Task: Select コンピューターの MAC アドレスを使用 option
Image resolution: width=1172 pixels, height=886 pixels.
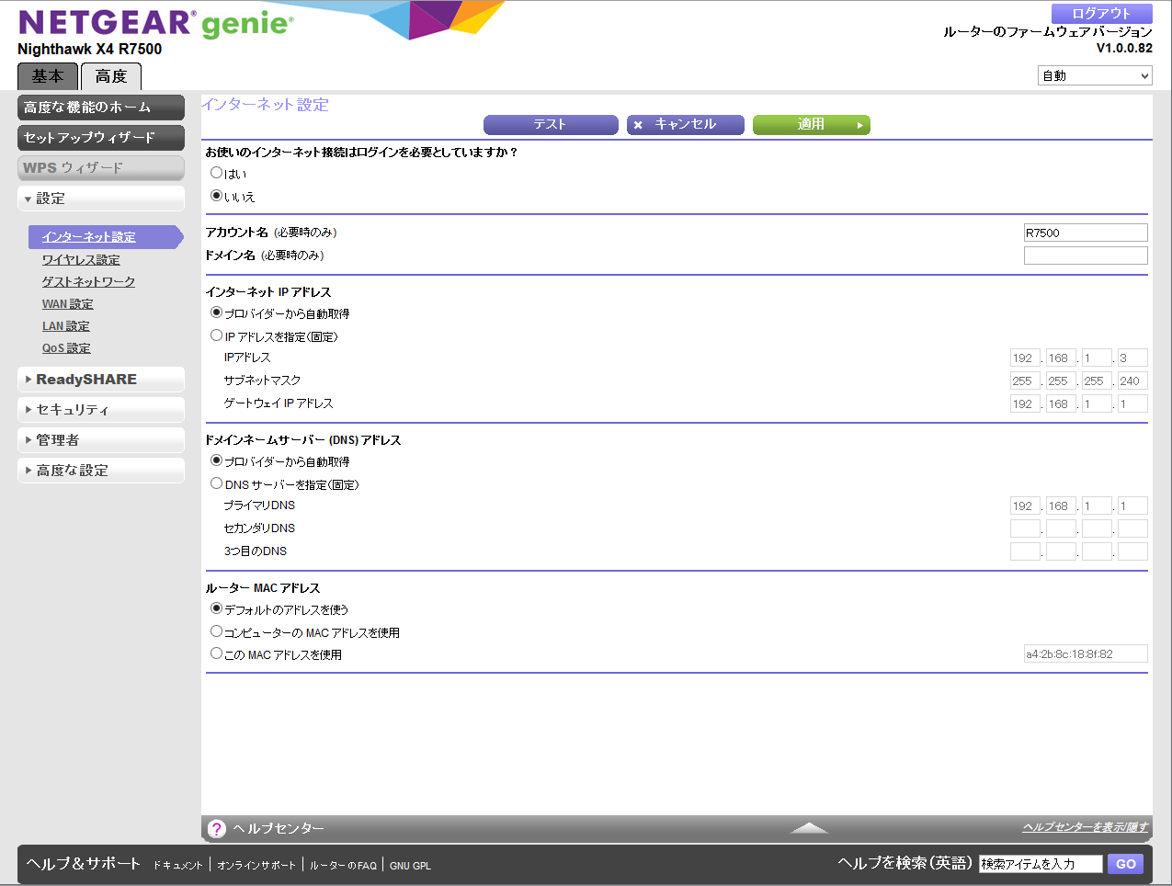Action: pyautogui.click(x=217, y=631)
